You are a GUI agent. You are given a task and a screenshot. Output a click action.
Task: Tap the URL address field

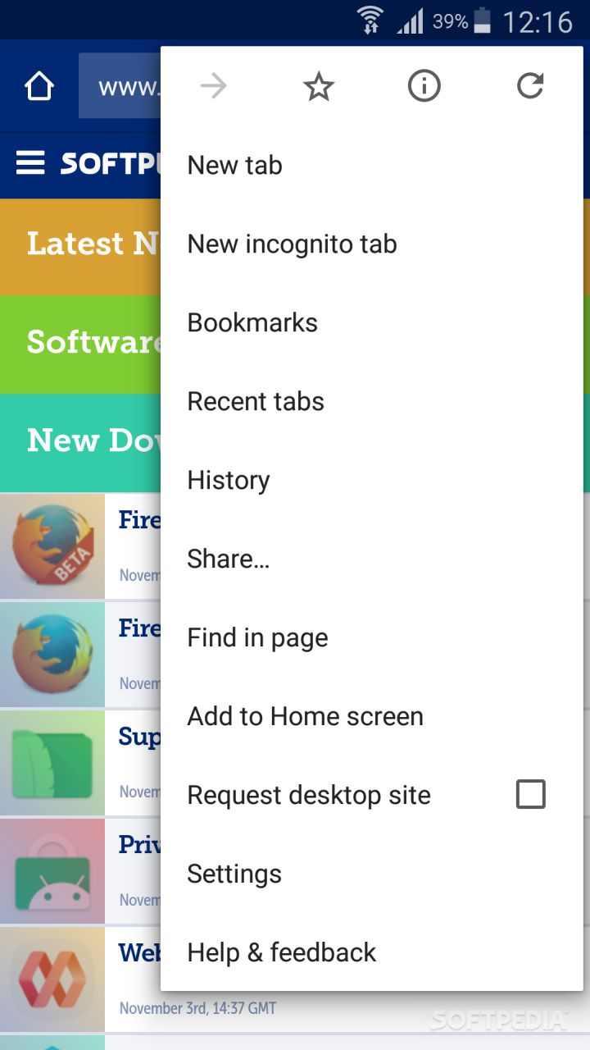[120, 86]
